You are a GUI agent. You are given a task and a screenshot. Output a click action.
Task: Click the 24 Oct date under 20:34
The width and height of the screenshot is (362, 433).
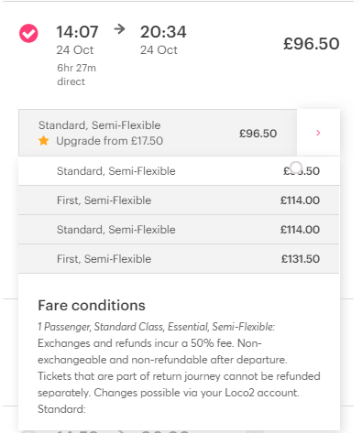pos(159,50)
